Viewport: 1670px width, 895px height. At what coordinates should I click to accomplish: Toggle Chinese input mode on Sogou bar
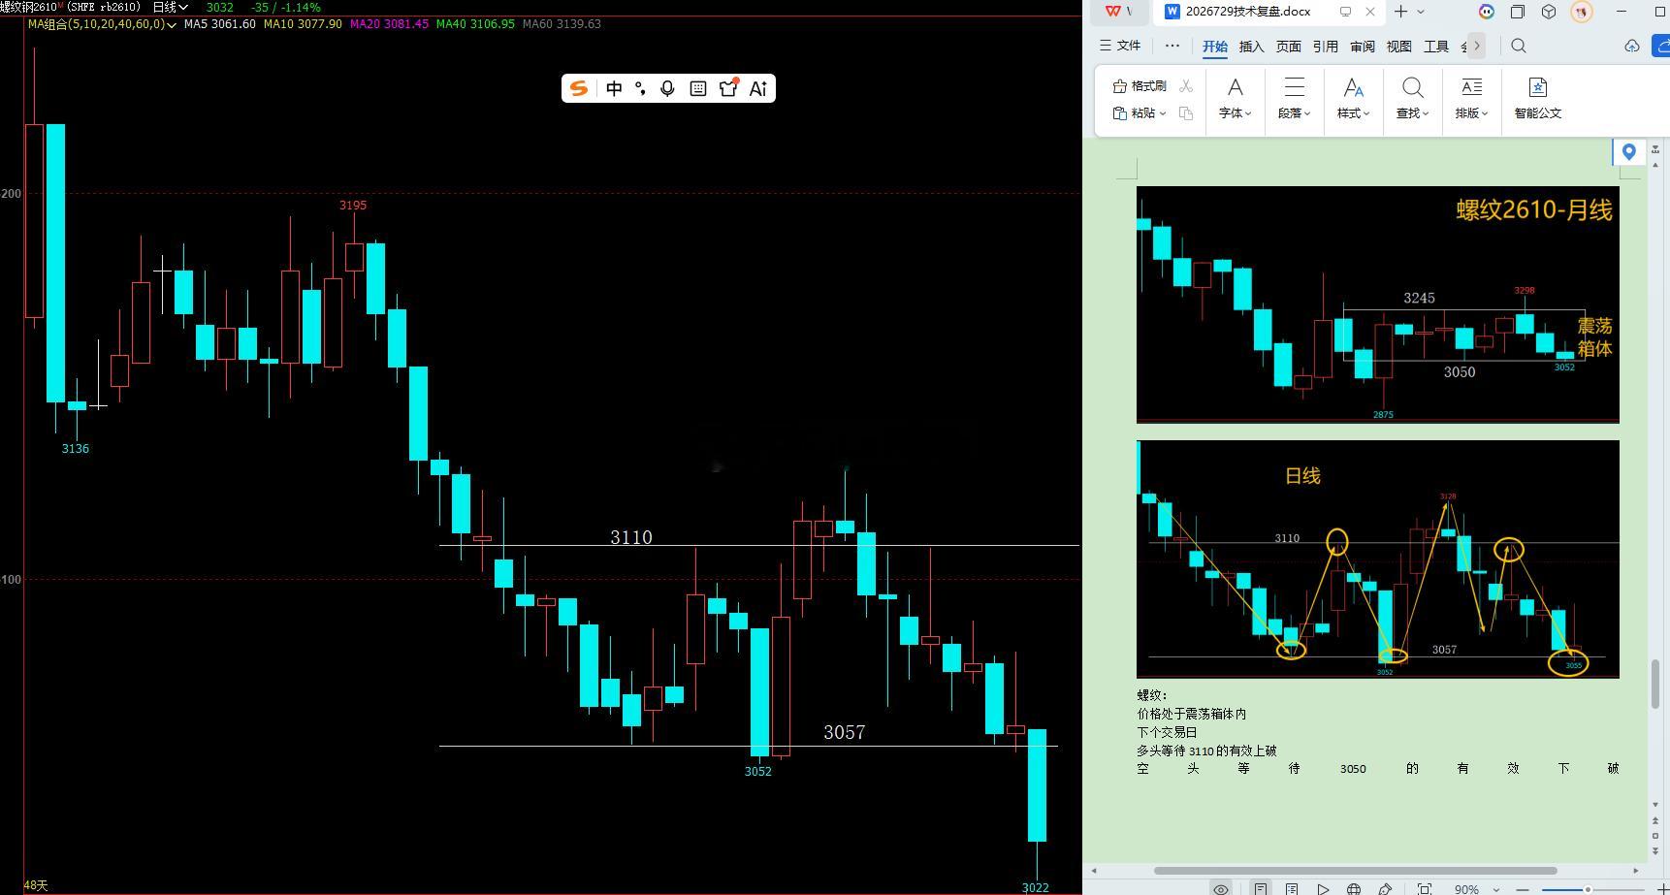pyautogui.click(x=614, y=88)
